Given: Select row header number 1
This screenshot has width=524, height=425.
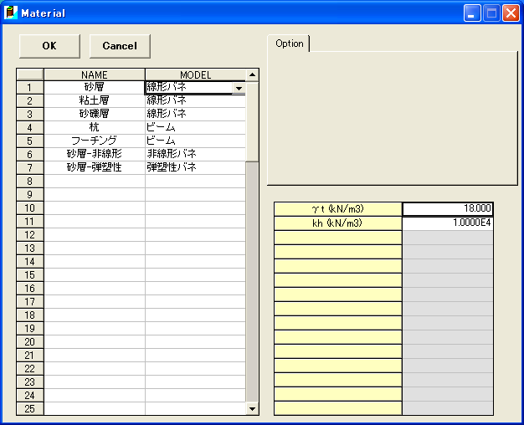Looking at the screenshot, I should [x=30, y=88].
